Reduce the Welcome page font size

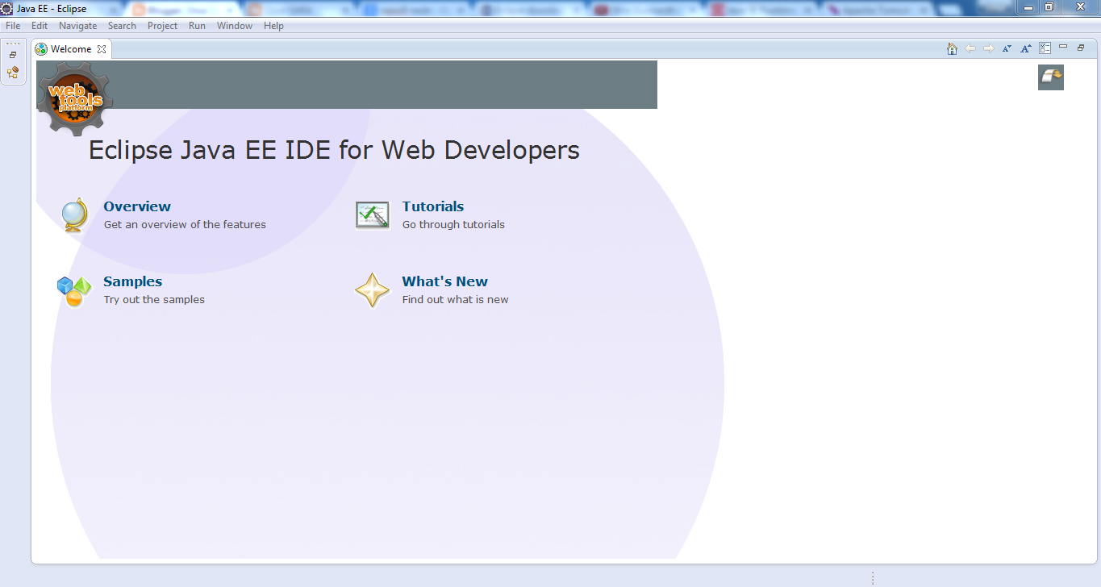(1007, 48)
